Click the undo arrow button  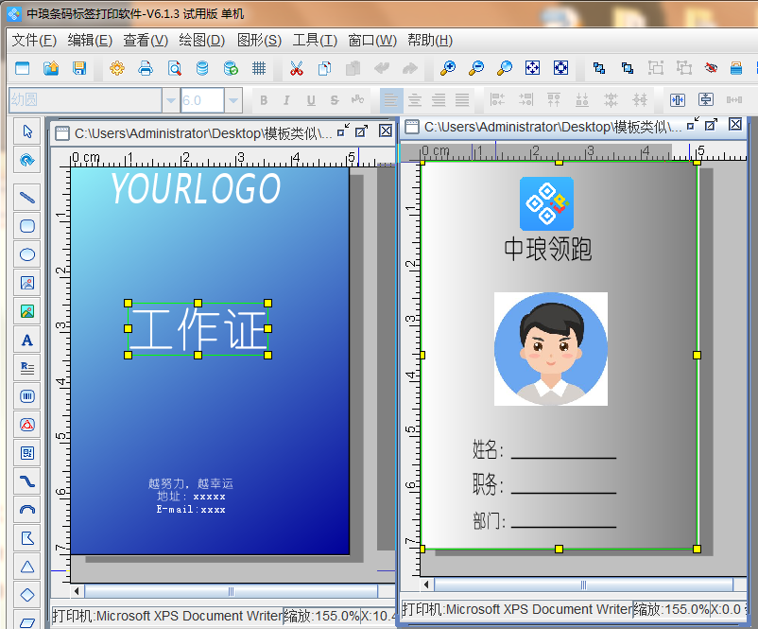click(x=383, y=68)
